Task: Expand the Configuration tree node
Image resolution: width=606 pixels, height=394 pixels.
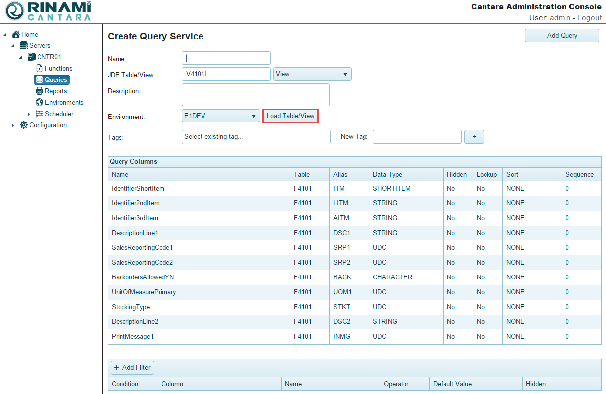Action: point(13,125)
